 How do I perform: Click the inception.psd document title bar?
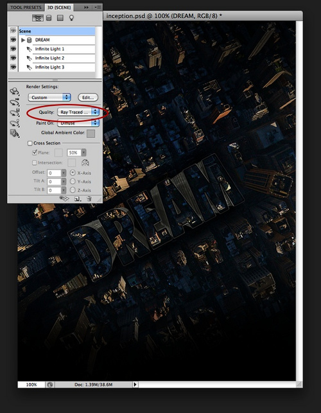pos(202,16)
